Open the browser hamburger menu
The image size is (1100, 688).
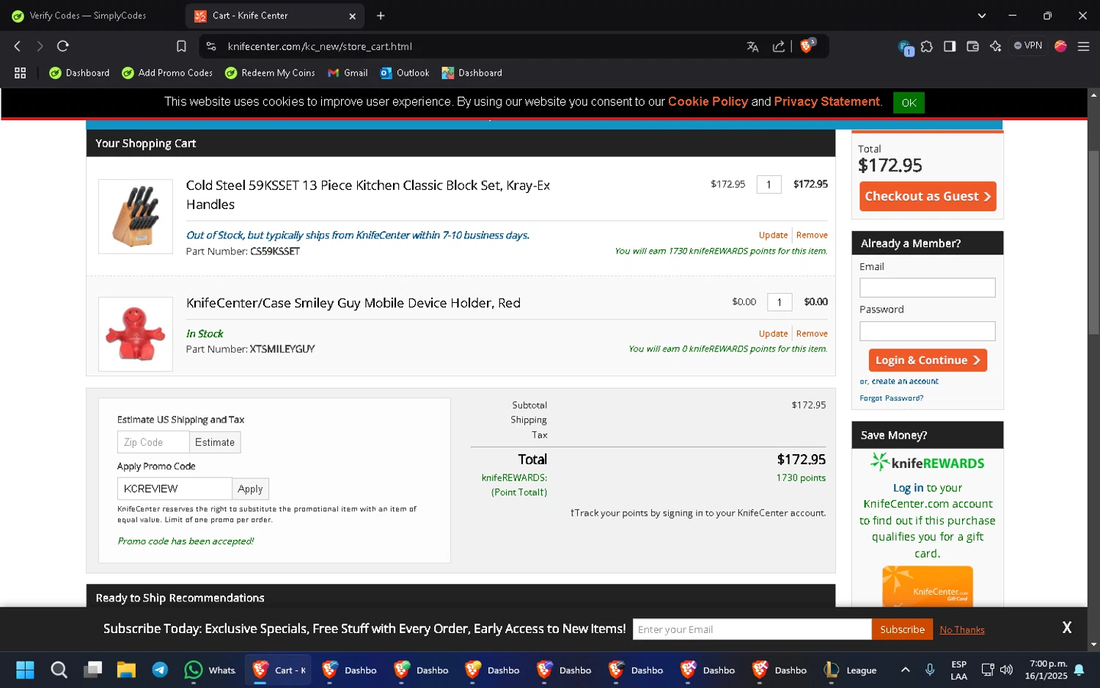click(x=1083, y=46)
